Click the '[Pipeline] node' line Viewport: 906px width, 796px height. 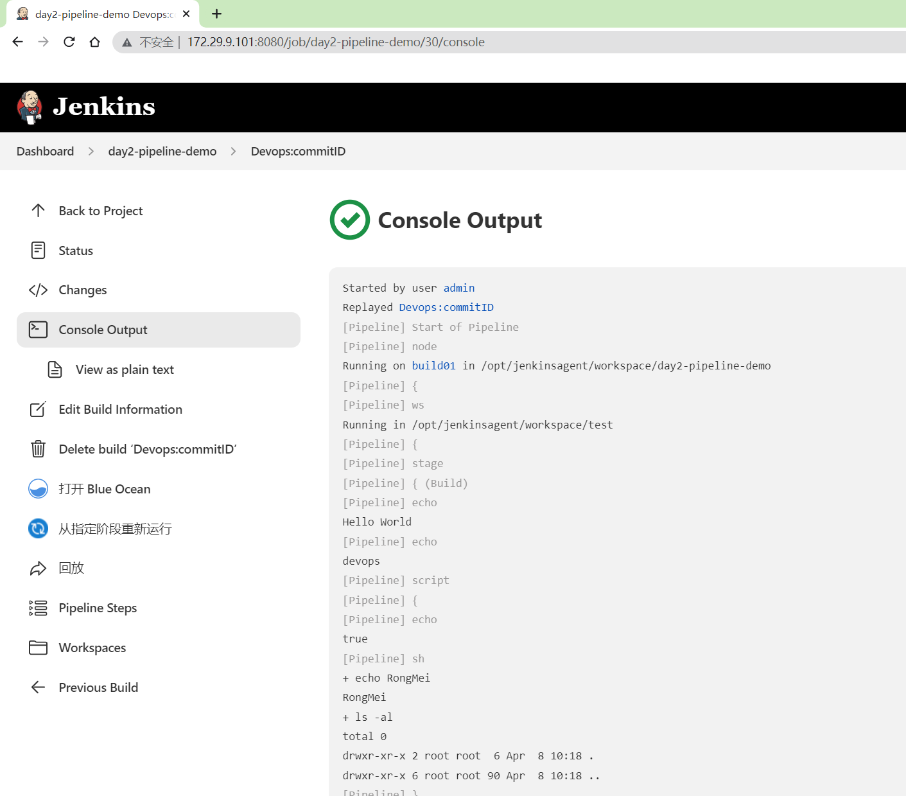tap(390, 346)
